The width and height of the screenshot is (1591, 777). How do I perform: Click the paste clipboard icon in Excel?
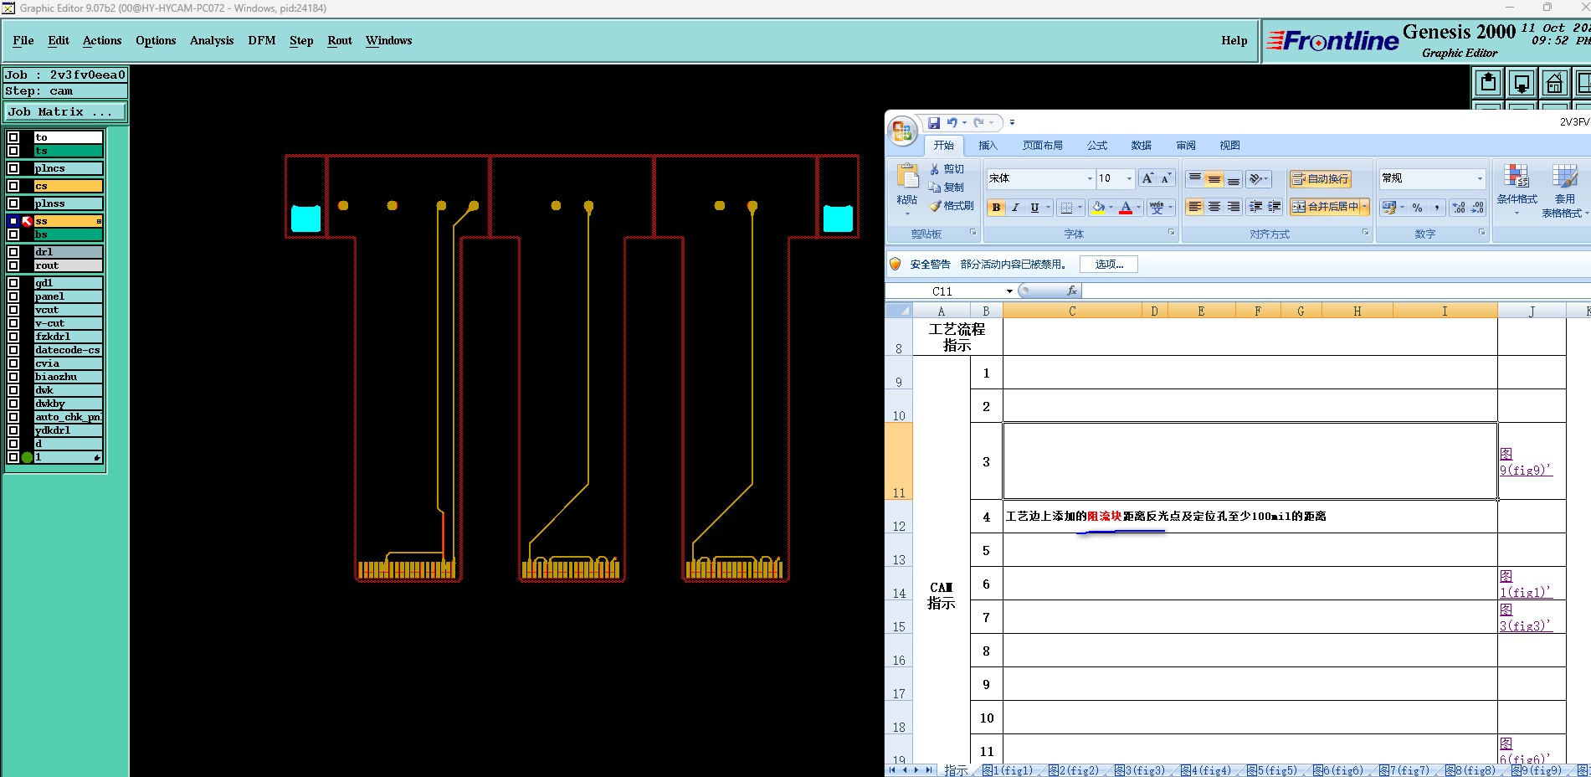pos(907,176)
